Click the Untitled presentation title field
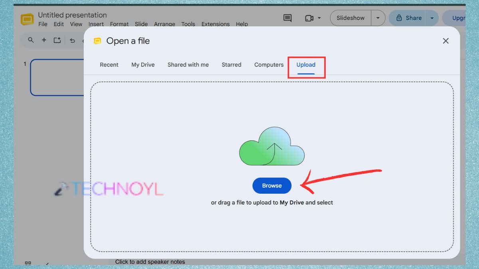Screen dimensions: 479x269 pos(72,15)
